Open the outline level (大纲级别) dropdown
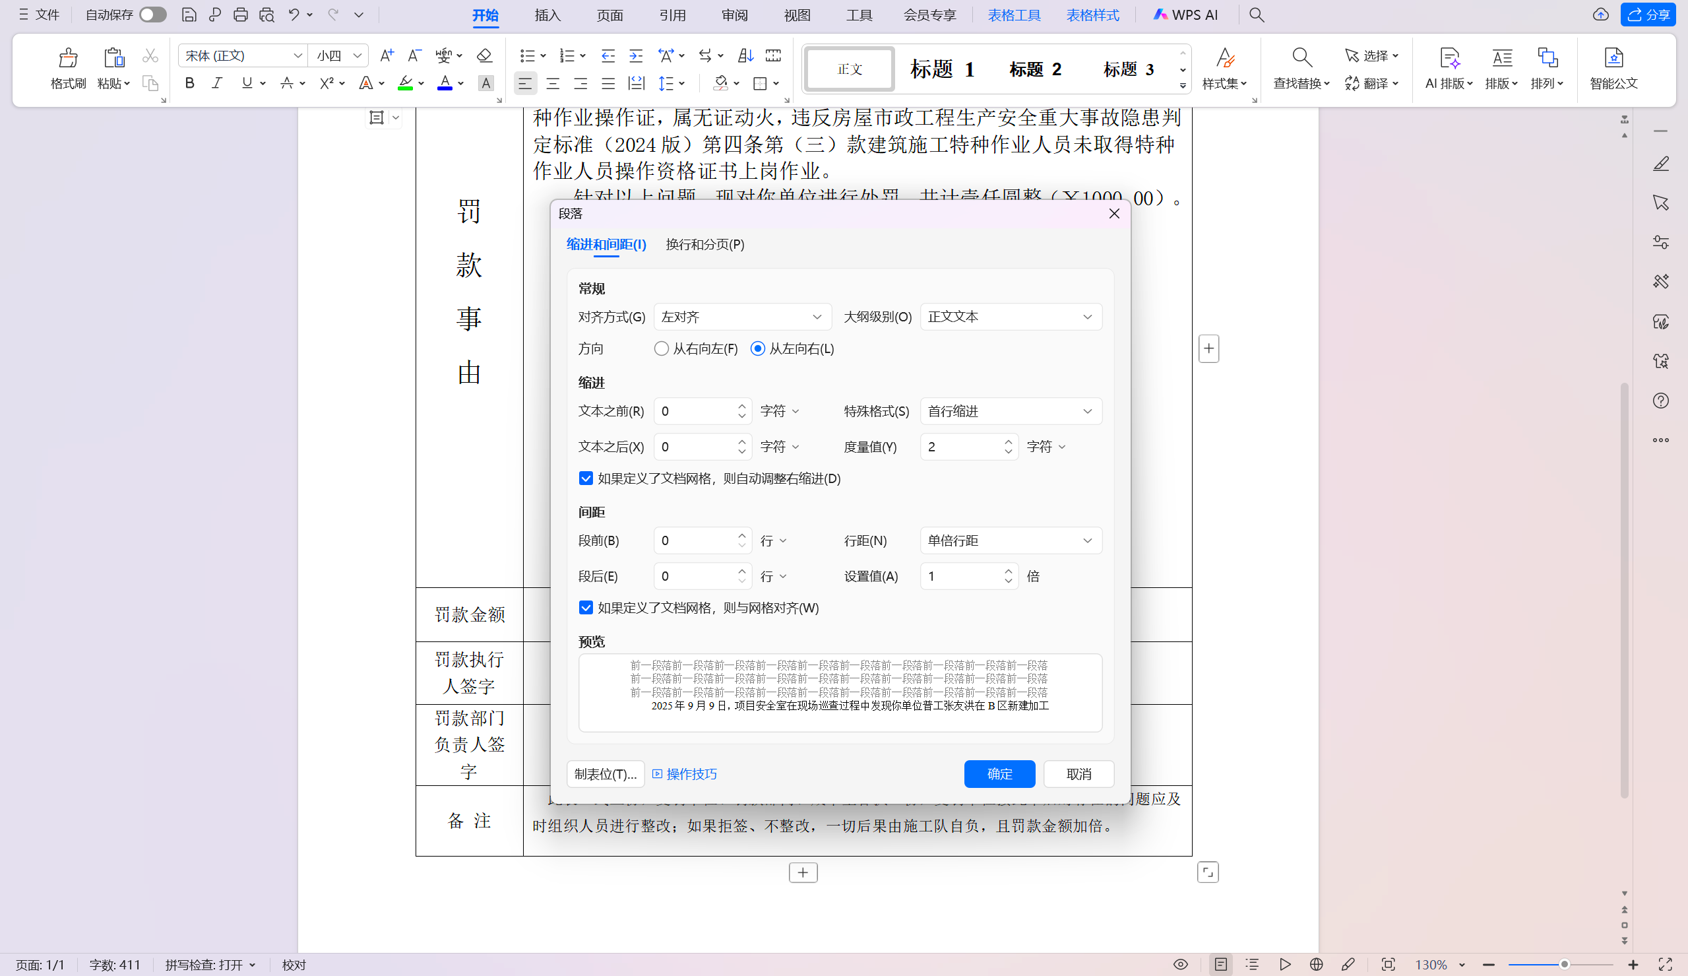Image resolution: width=1688 pixels, height=976 pixels. (1010, 316)
